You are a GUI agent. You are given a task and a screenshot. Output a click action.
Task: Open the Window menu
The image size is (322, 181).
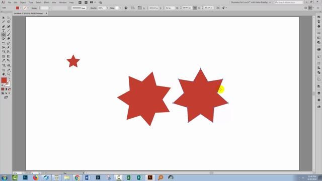(x=63, y=3)
